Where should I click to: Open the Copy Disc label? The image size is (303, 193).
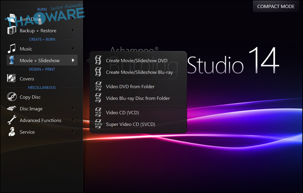(x=30, y=97)
